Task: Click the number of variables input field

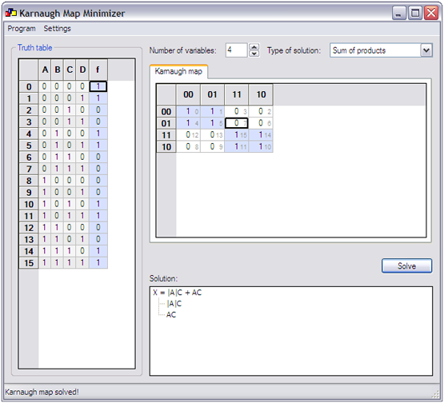Action: point(237,50)
